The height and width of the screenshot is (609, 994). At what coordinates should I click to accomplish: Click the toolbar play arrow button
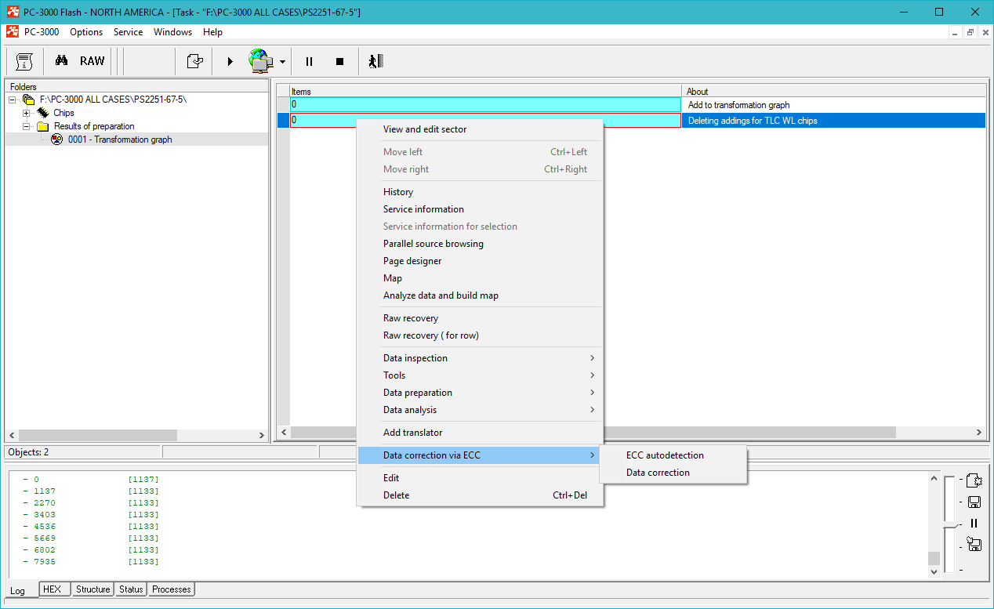click(x=230, y=61)
